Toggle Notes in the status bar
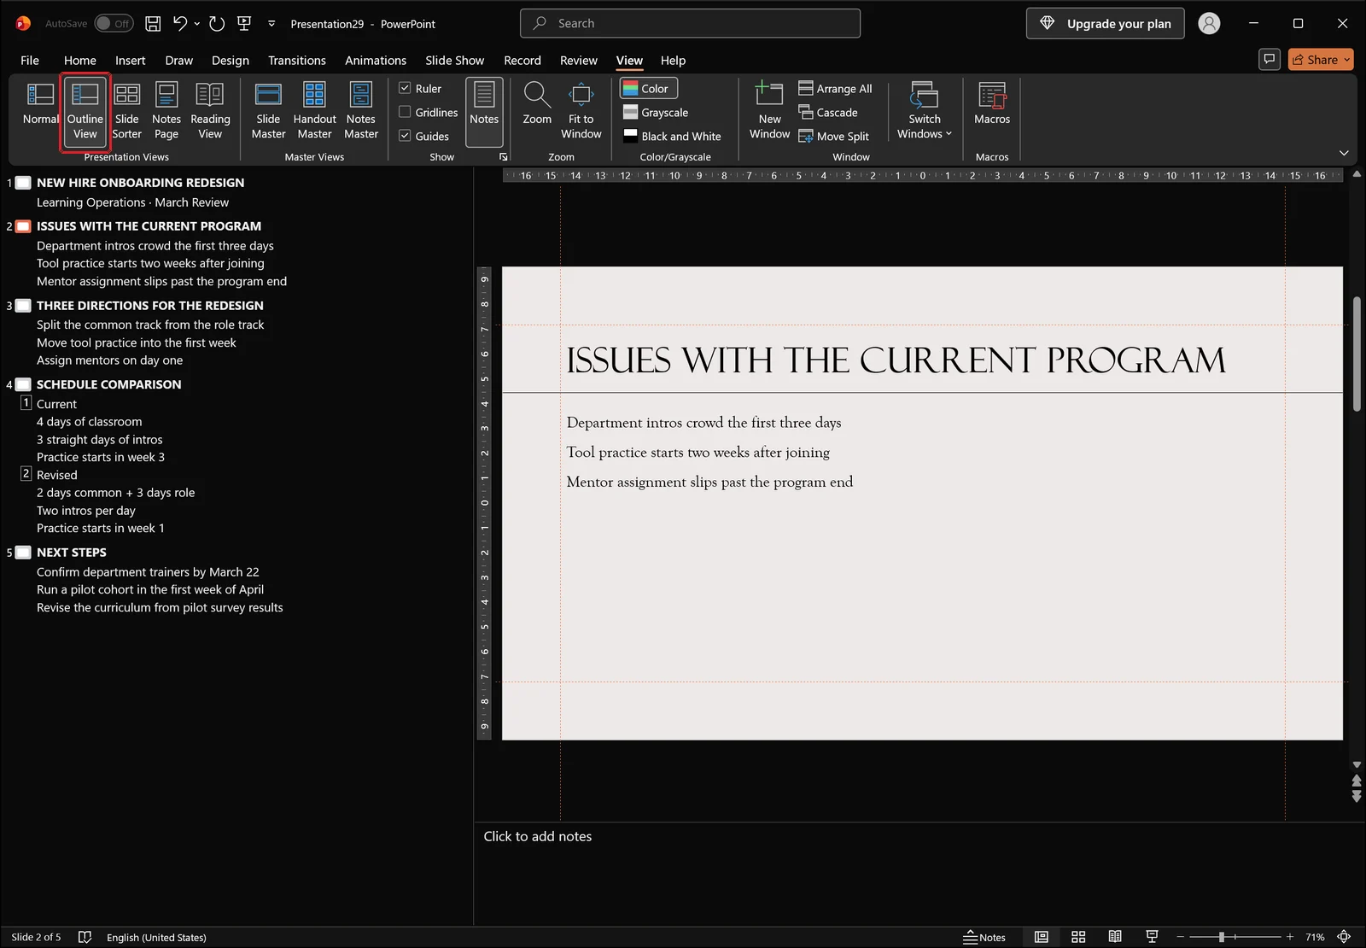 point(984,937)
